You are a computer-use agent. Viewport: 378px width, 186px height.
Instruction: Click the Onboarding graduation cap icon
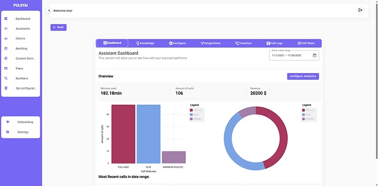[8, 122]
